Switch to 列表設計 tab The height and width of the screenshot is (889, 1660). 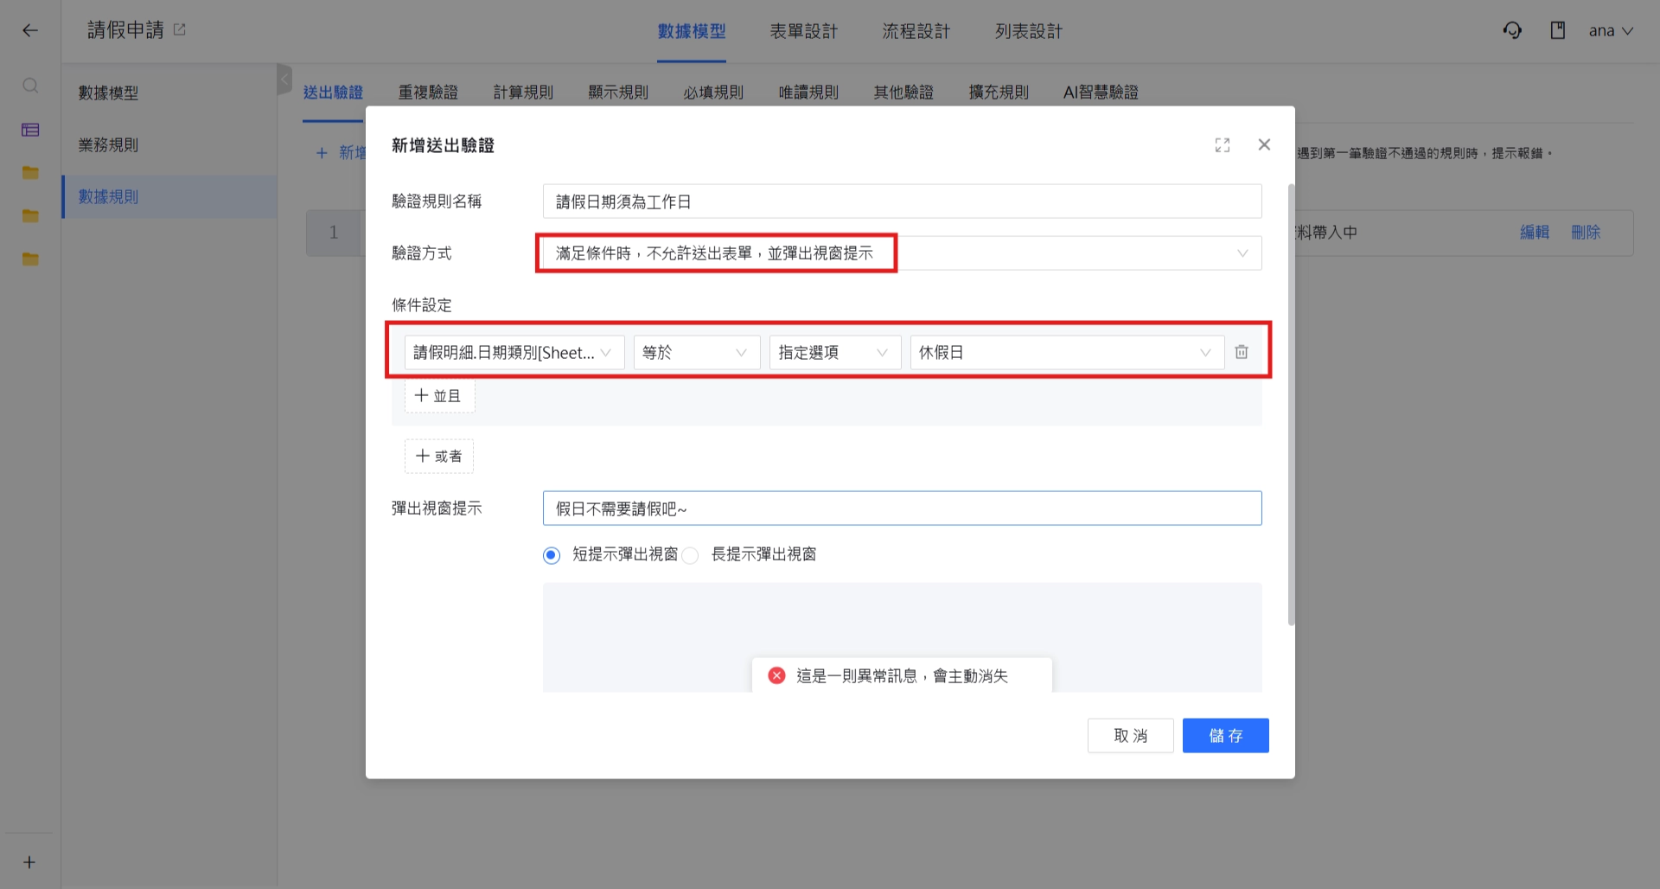click(1029, 31)
